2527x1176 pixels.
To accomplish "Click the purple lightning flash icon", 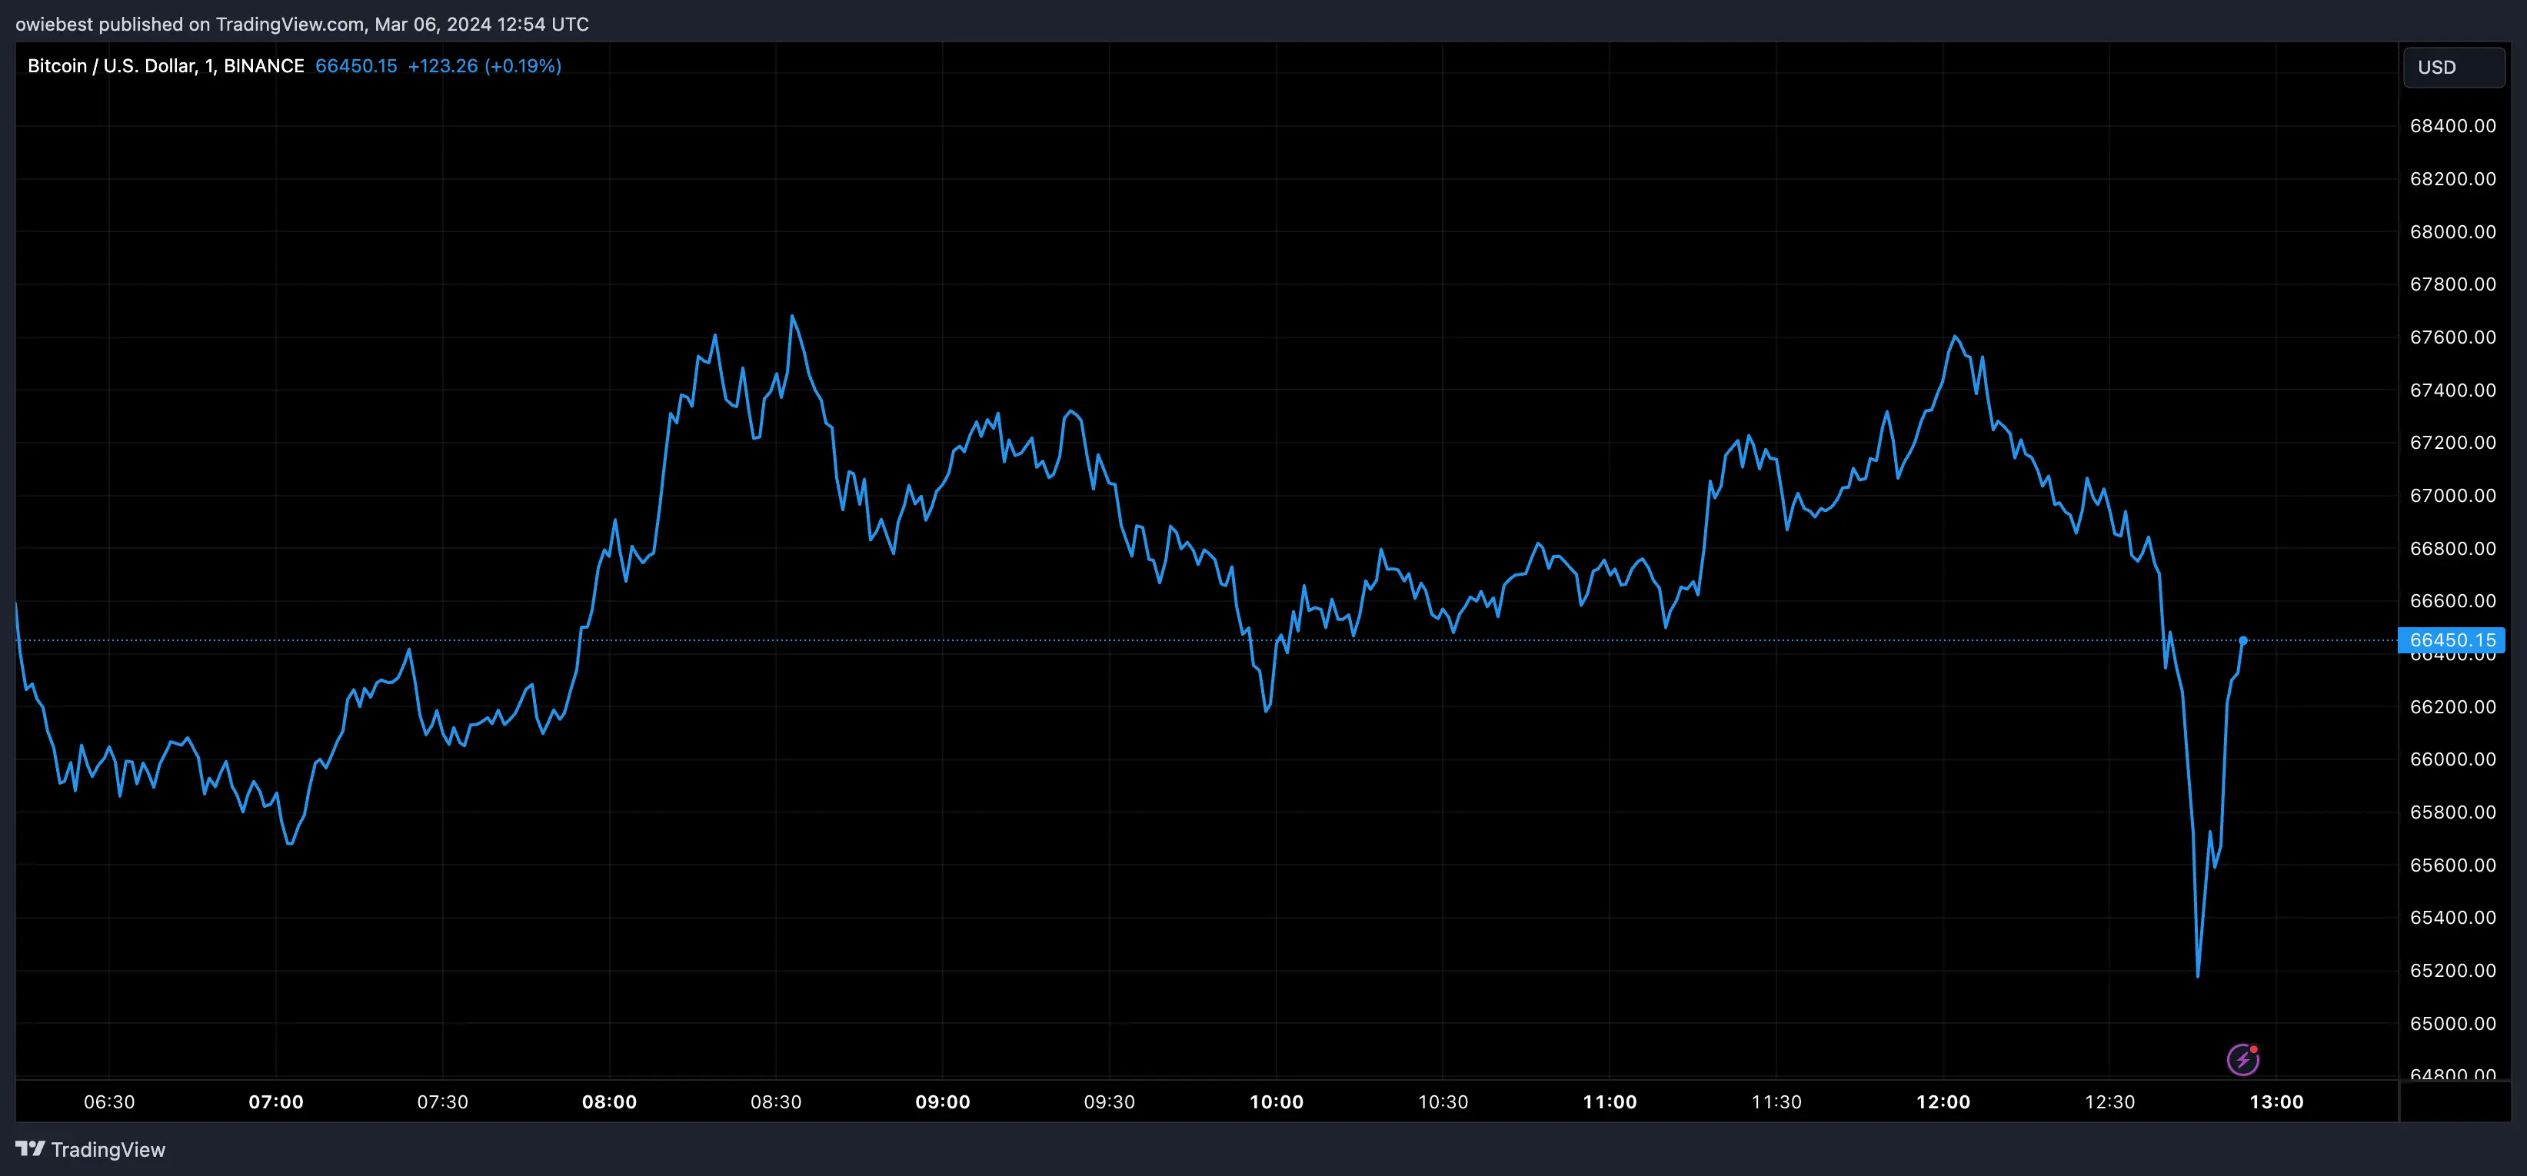I will click(2243, 1058).
